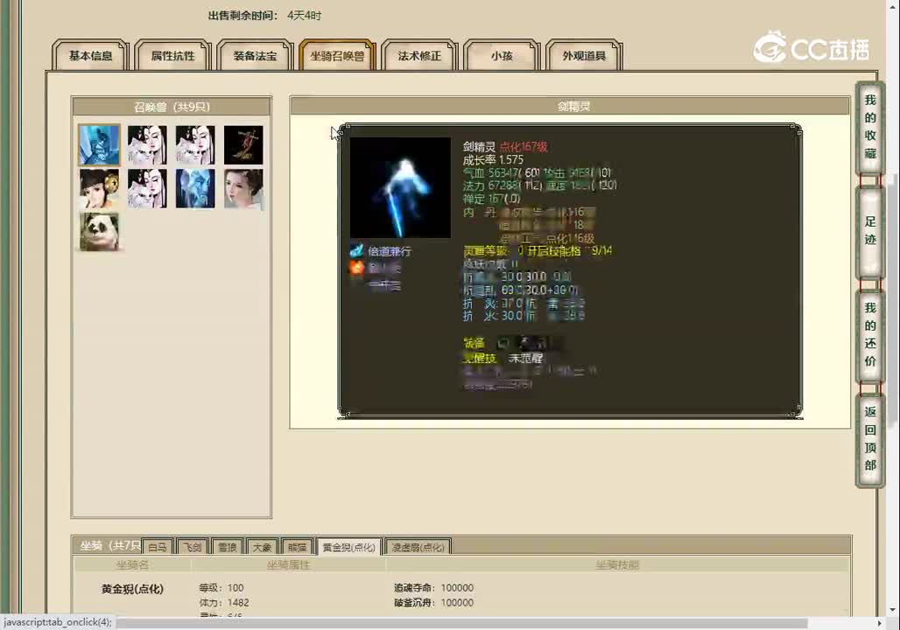Click the right arrow of horizontal scrollbar
The image size is (900, 630).
[x=879, y=623]
